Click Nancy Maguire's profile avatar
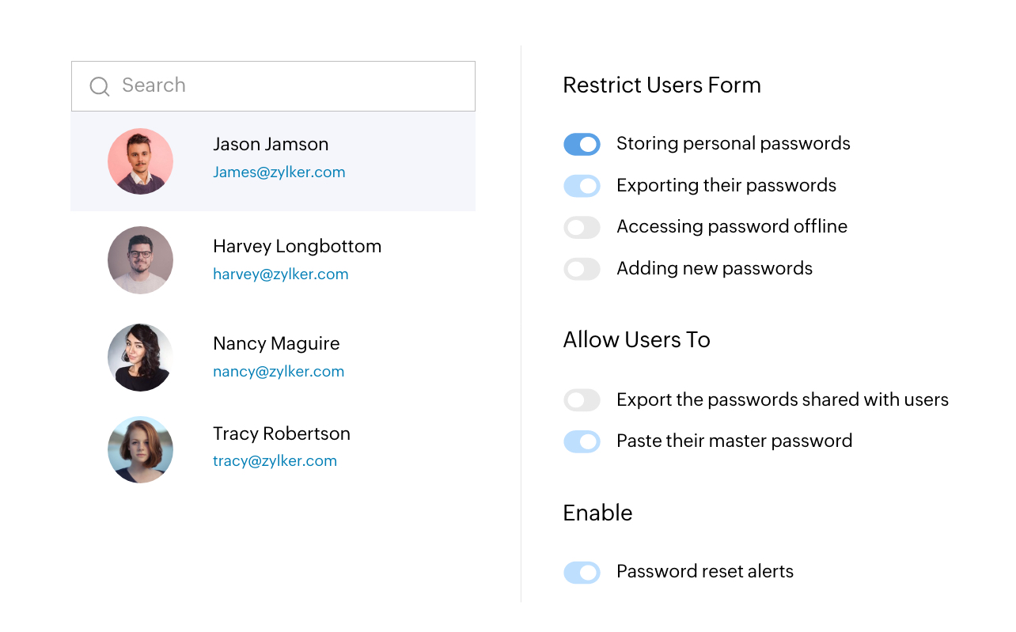The height and width of the screenshot is (632, 1016). (x=140, y=358)
